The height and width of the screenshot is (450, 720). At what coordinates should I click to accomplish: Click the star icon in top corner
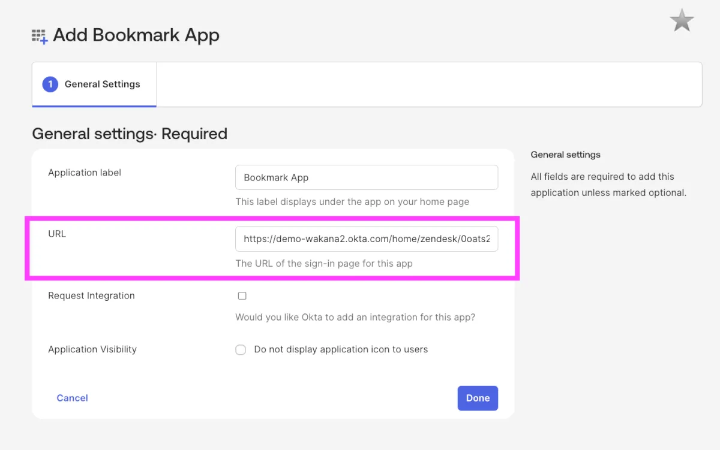682,22
